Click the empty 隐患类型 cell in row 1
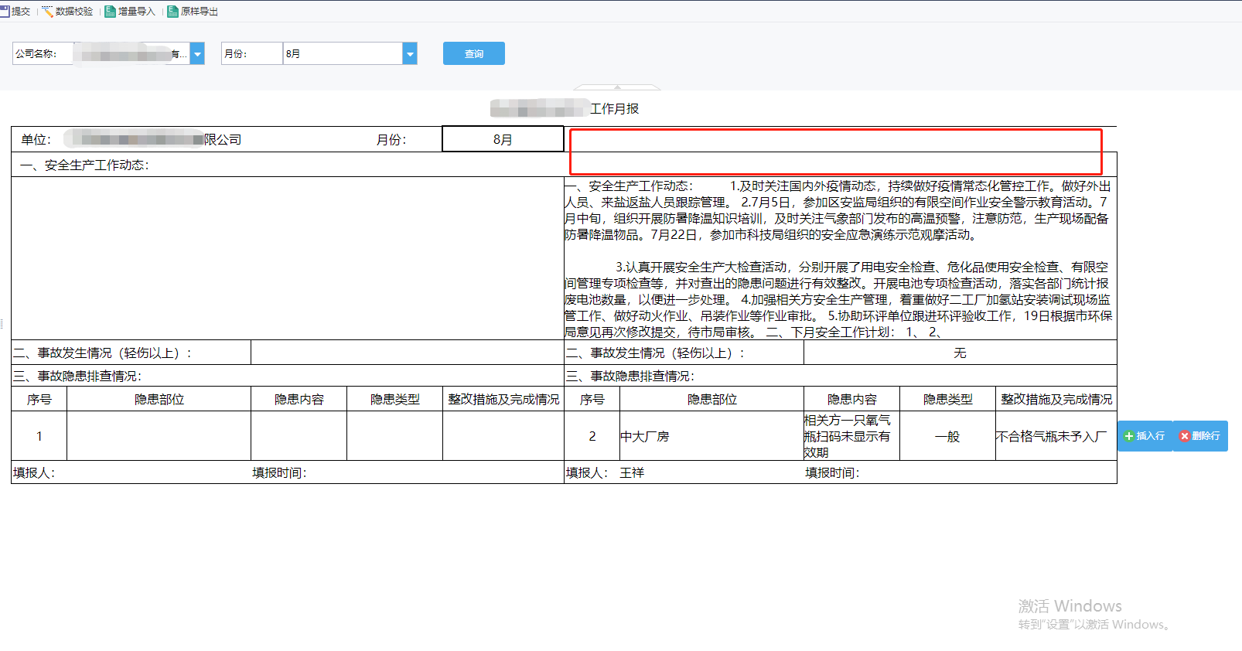 coord(395,436)
